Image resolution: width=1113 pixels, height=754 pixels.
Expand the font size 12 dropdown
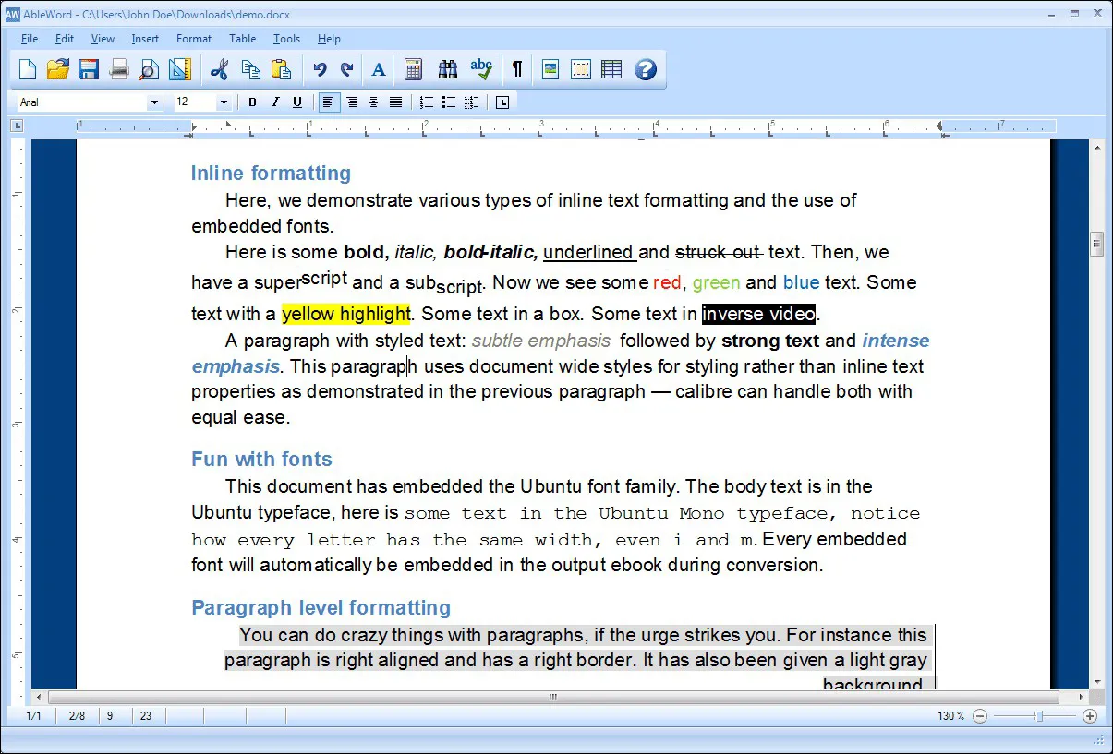tap(223, 102)
